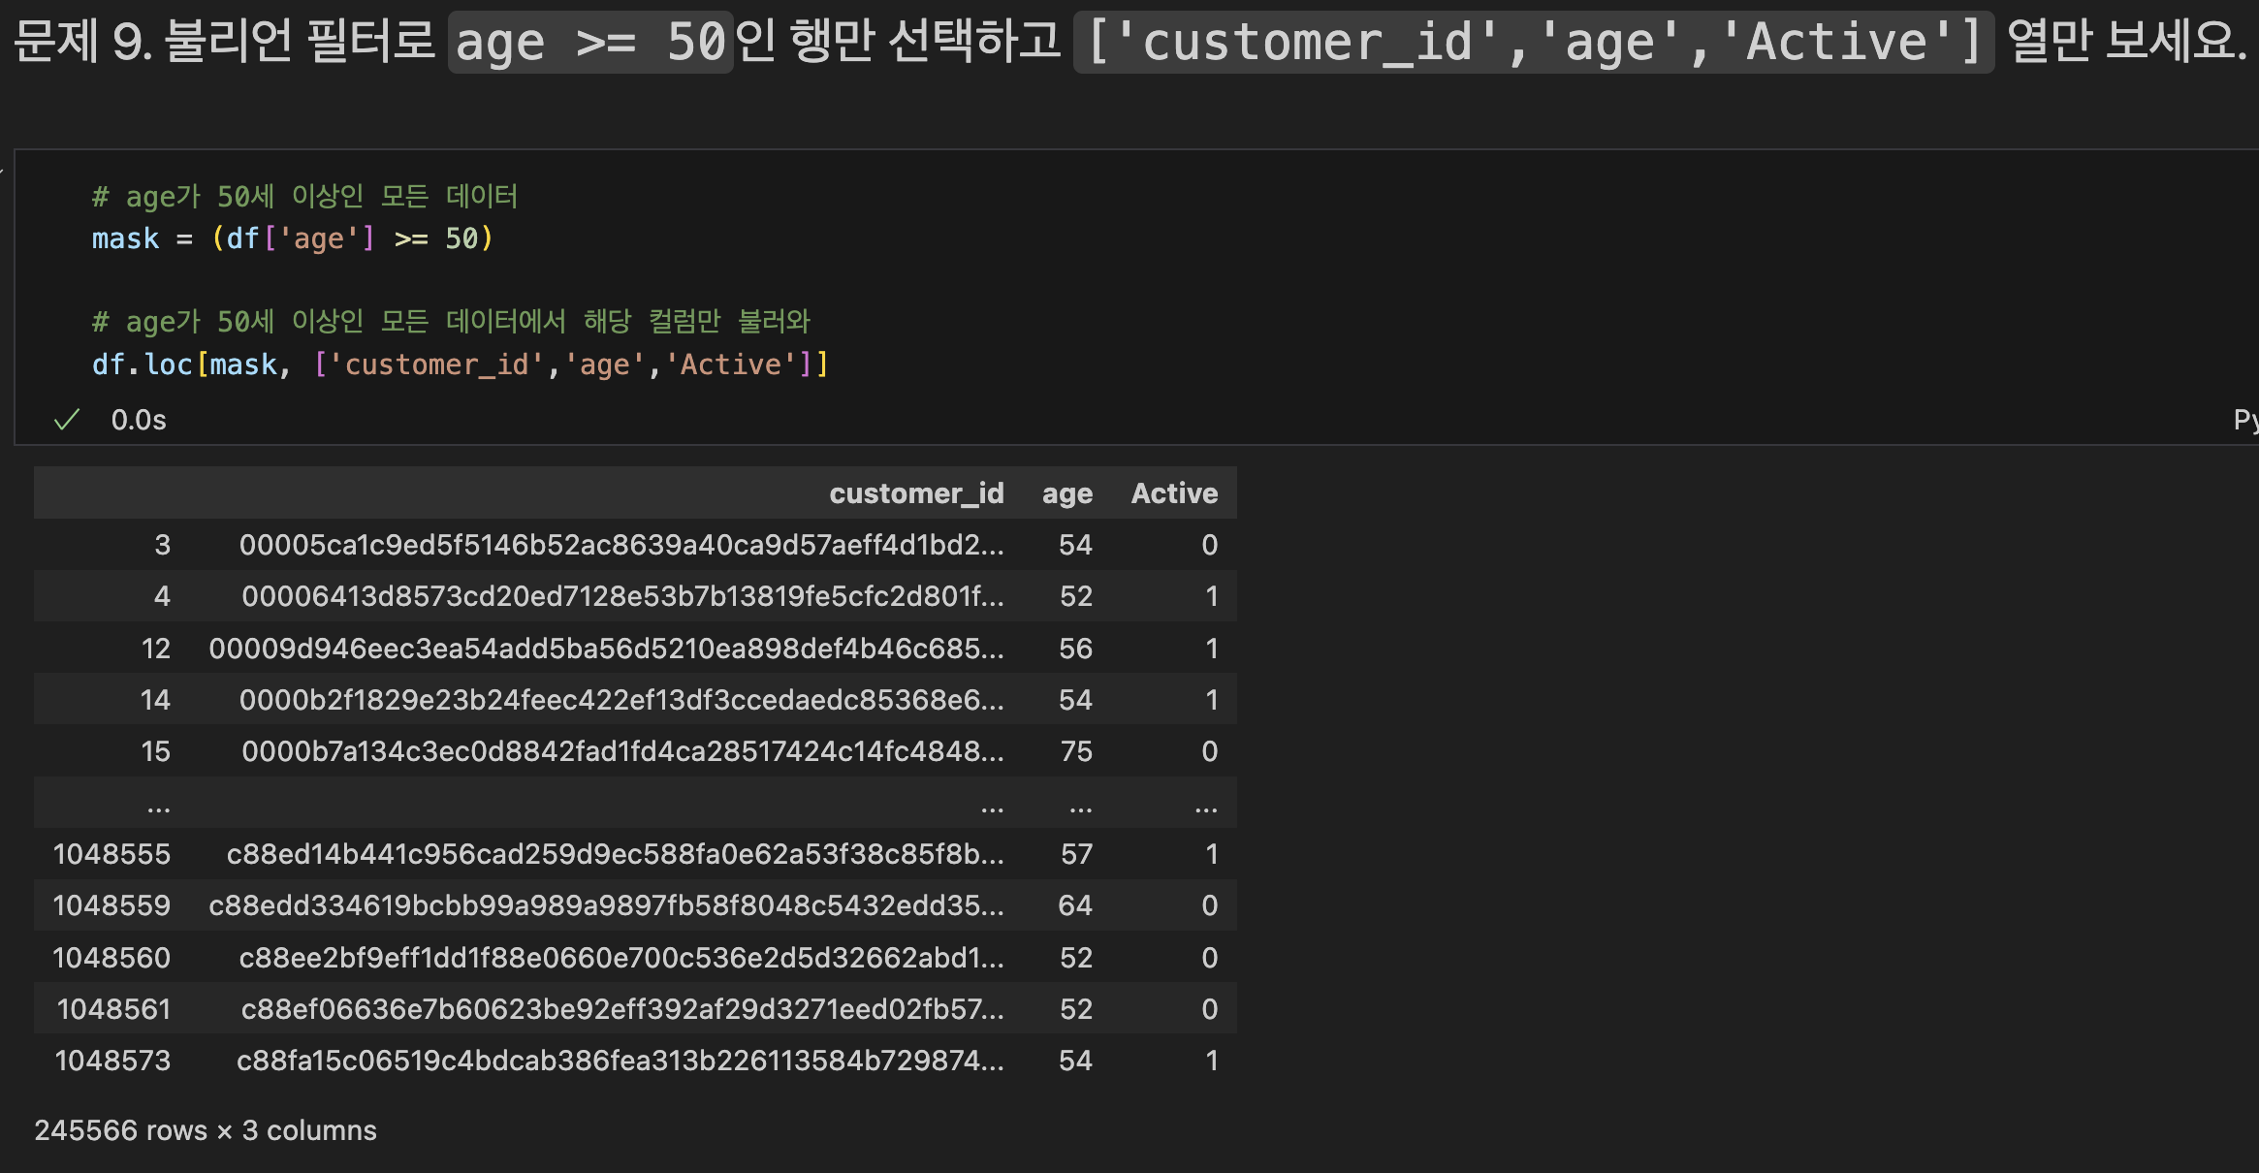This screenshot has width=2259, height=1173.
Task: Click the partially visible Python language label
Action: tap(2244, 420)
